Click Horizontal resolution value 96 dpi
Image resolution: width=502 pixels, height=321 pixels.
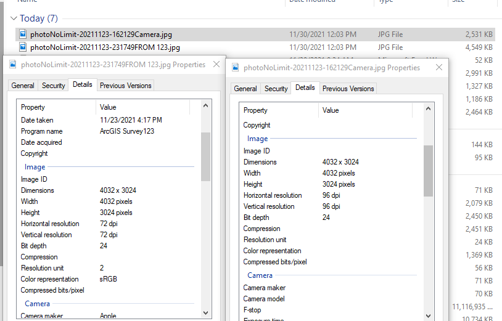[x=331, y=195]
